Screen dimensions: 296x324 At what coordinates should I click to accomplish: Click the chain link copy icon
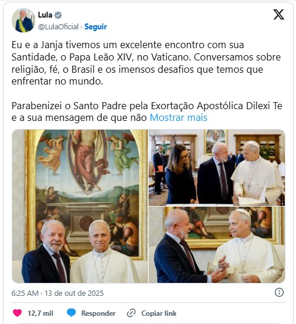(x=131, y=313)
